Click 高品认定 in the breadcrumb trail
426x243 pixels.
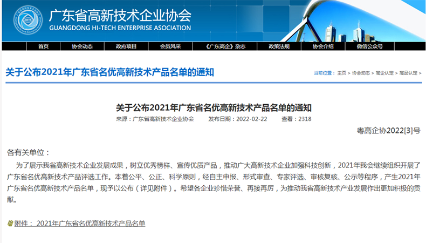[x=408, y=73]
